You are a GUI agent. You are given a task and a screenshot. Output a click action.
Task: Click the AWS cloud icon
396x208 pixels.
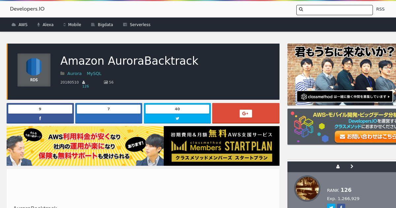coord(14,25)
